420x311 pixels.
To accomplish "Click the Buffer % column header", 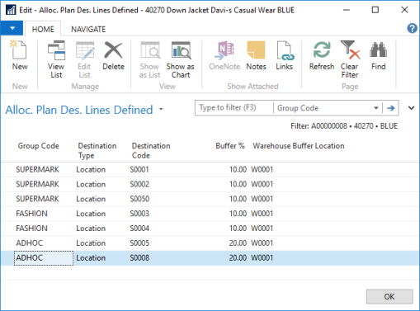I will coord(230,146).
